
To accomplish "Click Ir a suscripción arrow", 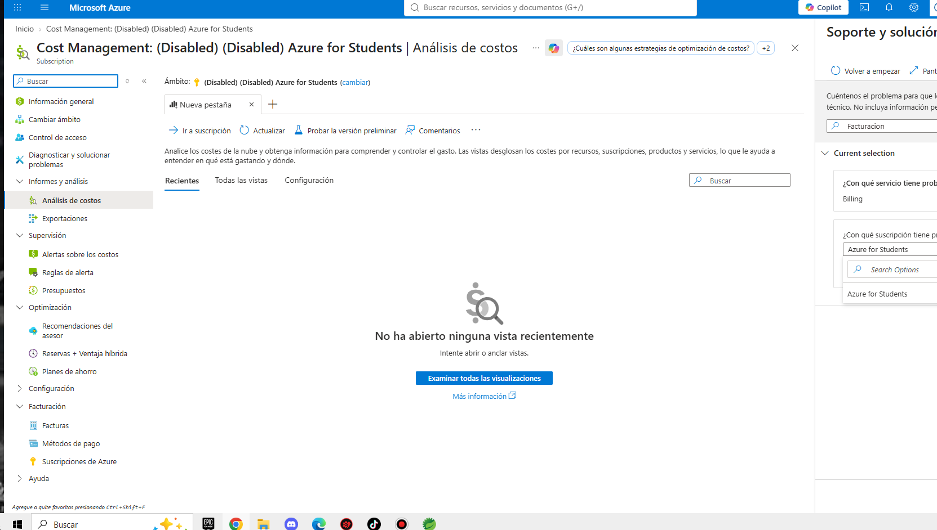I will click(x=173, y=131).
